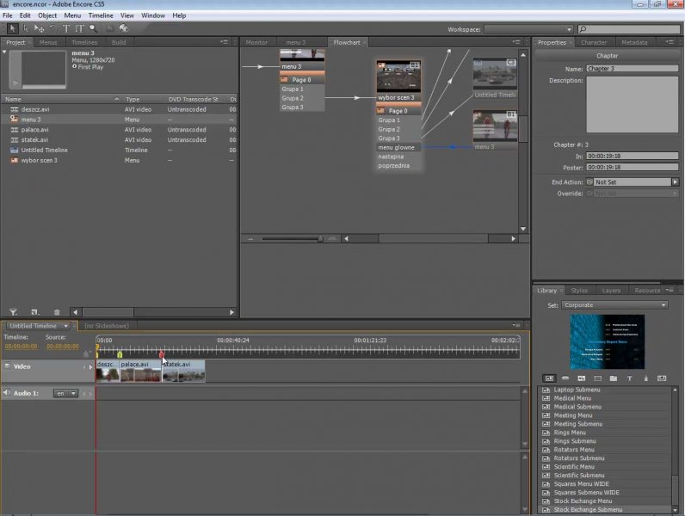Toggle the buttons filter icon in Library
The width and height of the screenshot is (685, 516).
pos(565,378)
